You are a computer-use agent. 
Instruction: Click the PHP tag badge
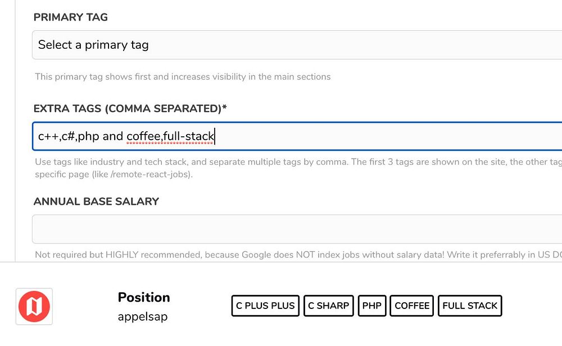372,306
